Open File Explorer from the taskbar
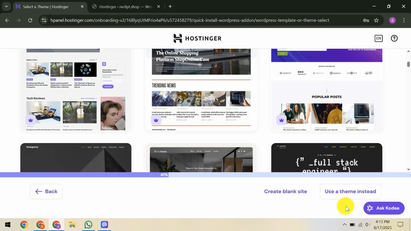Screen dimensions: 411x231 (x=72, y=225)
